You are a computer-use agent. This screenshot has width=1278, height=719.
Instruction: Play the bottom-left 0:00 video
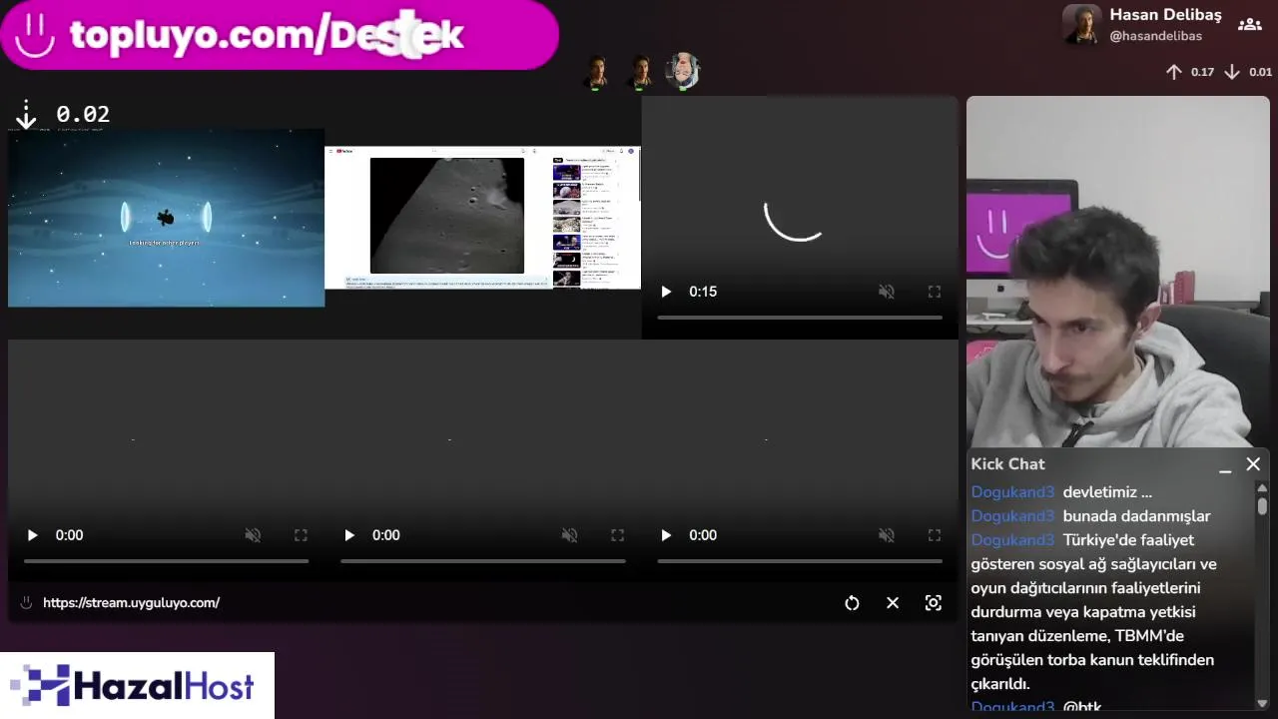[32, 535]
